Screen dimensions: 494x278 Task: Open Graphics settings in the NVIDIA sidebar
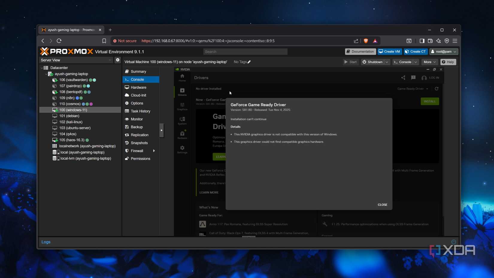182,107
